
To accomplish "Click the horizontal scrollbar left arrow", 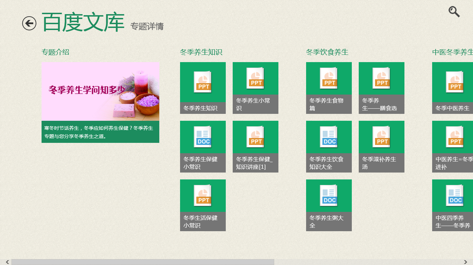I will click(7, 262).
